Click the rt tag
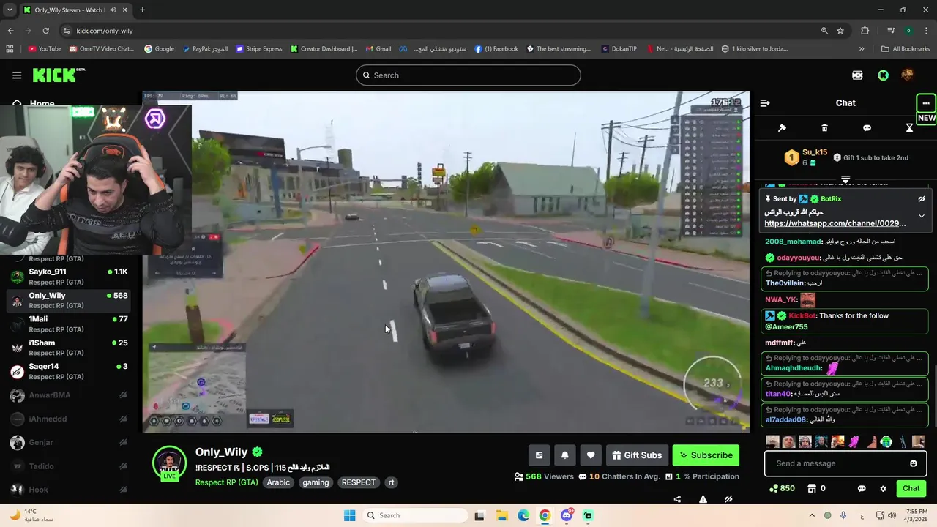937x527 pixels. click(x=391, y=482)
